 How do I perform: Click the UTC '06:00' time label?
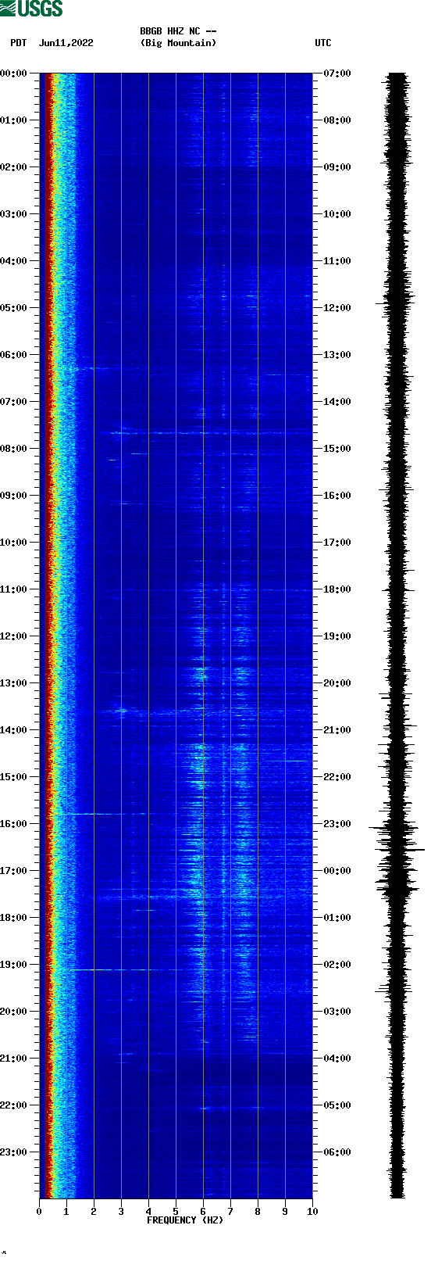pos(337,1152)
